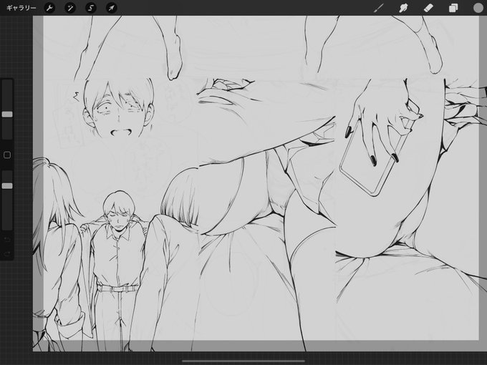
Task: Activate the Transform arrow tool
Action: [x=111, y=8]
